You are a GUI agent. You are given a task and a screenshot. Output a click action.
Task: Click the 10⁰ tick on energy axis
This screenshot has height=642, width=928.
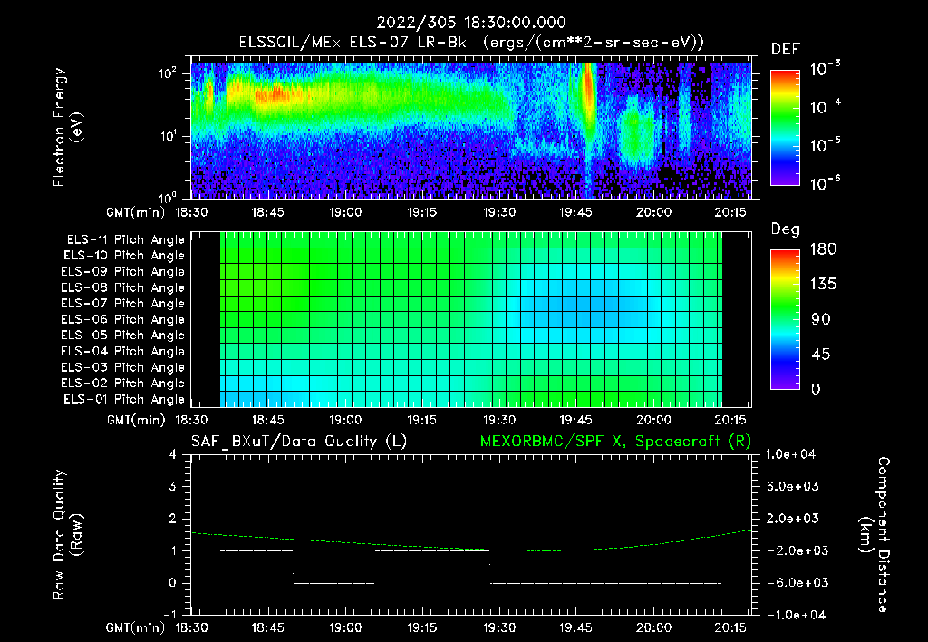[x=169, y=197]
